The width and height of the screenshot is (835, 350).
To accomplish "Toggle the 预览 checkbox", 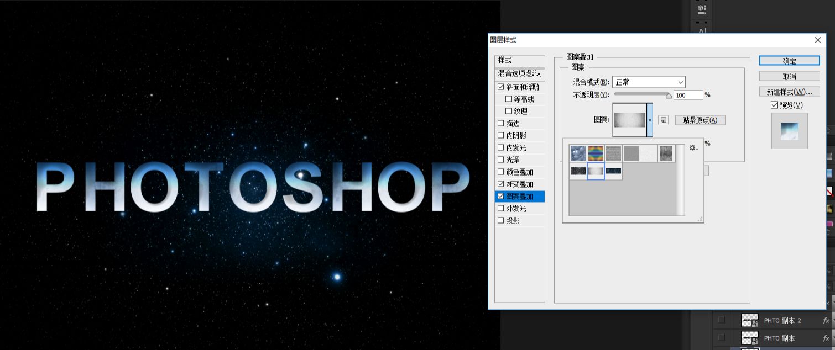I will coord(775,105).
